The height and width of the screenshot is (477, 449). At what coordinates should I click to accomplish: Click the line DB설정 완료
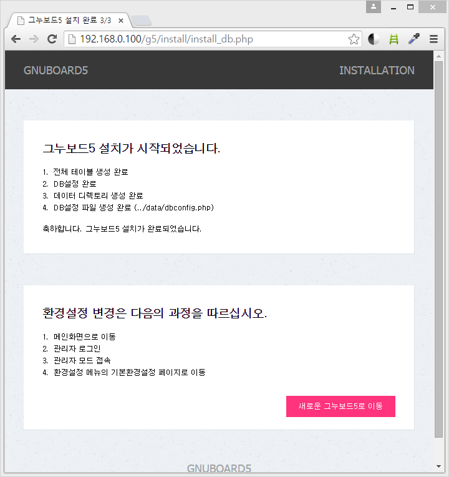click(75, 184)
